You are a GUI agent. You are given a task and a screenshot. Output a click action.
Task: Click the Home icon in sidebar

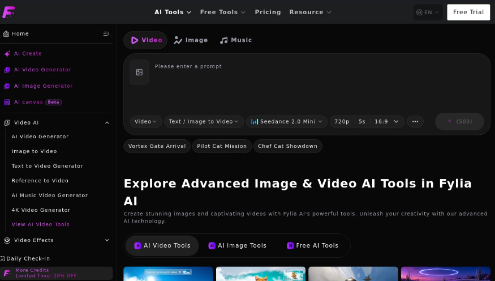[x=6, y=33]
